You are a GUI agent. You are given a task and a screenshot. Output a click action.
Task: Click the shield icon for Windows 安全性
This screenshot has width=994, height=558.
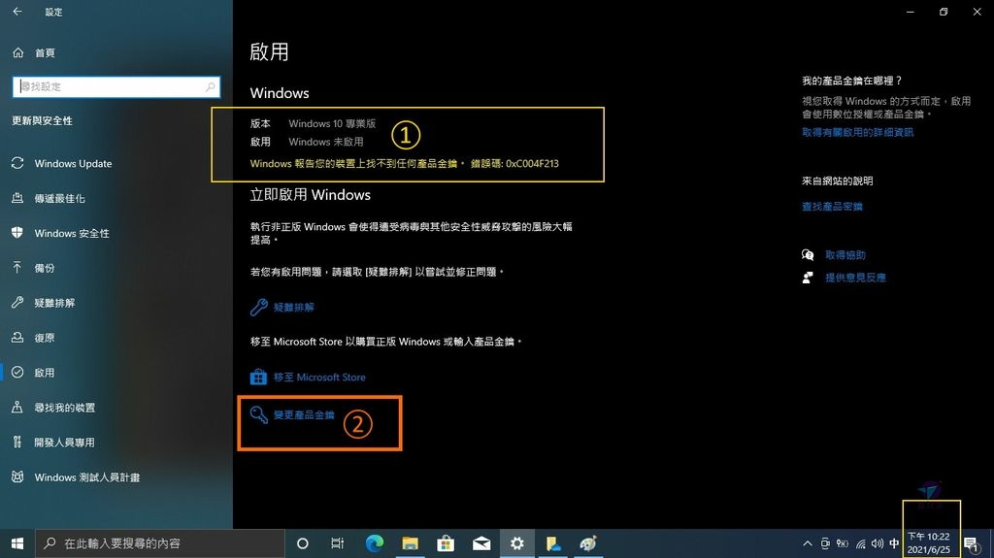(x=17, y=233)
